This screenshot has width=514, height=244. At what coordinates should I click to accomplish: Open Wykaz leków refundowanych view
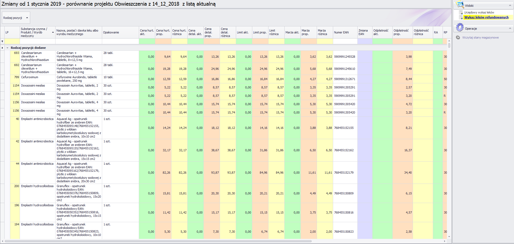pyautogui.click(x=486, y=17)
